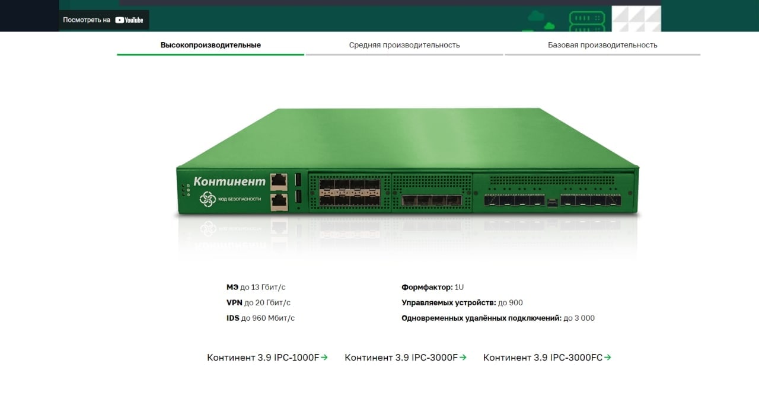Click the white triangle pattern graphic
Viewport: 759px width, 405px height.
click(x=636, y=18)
